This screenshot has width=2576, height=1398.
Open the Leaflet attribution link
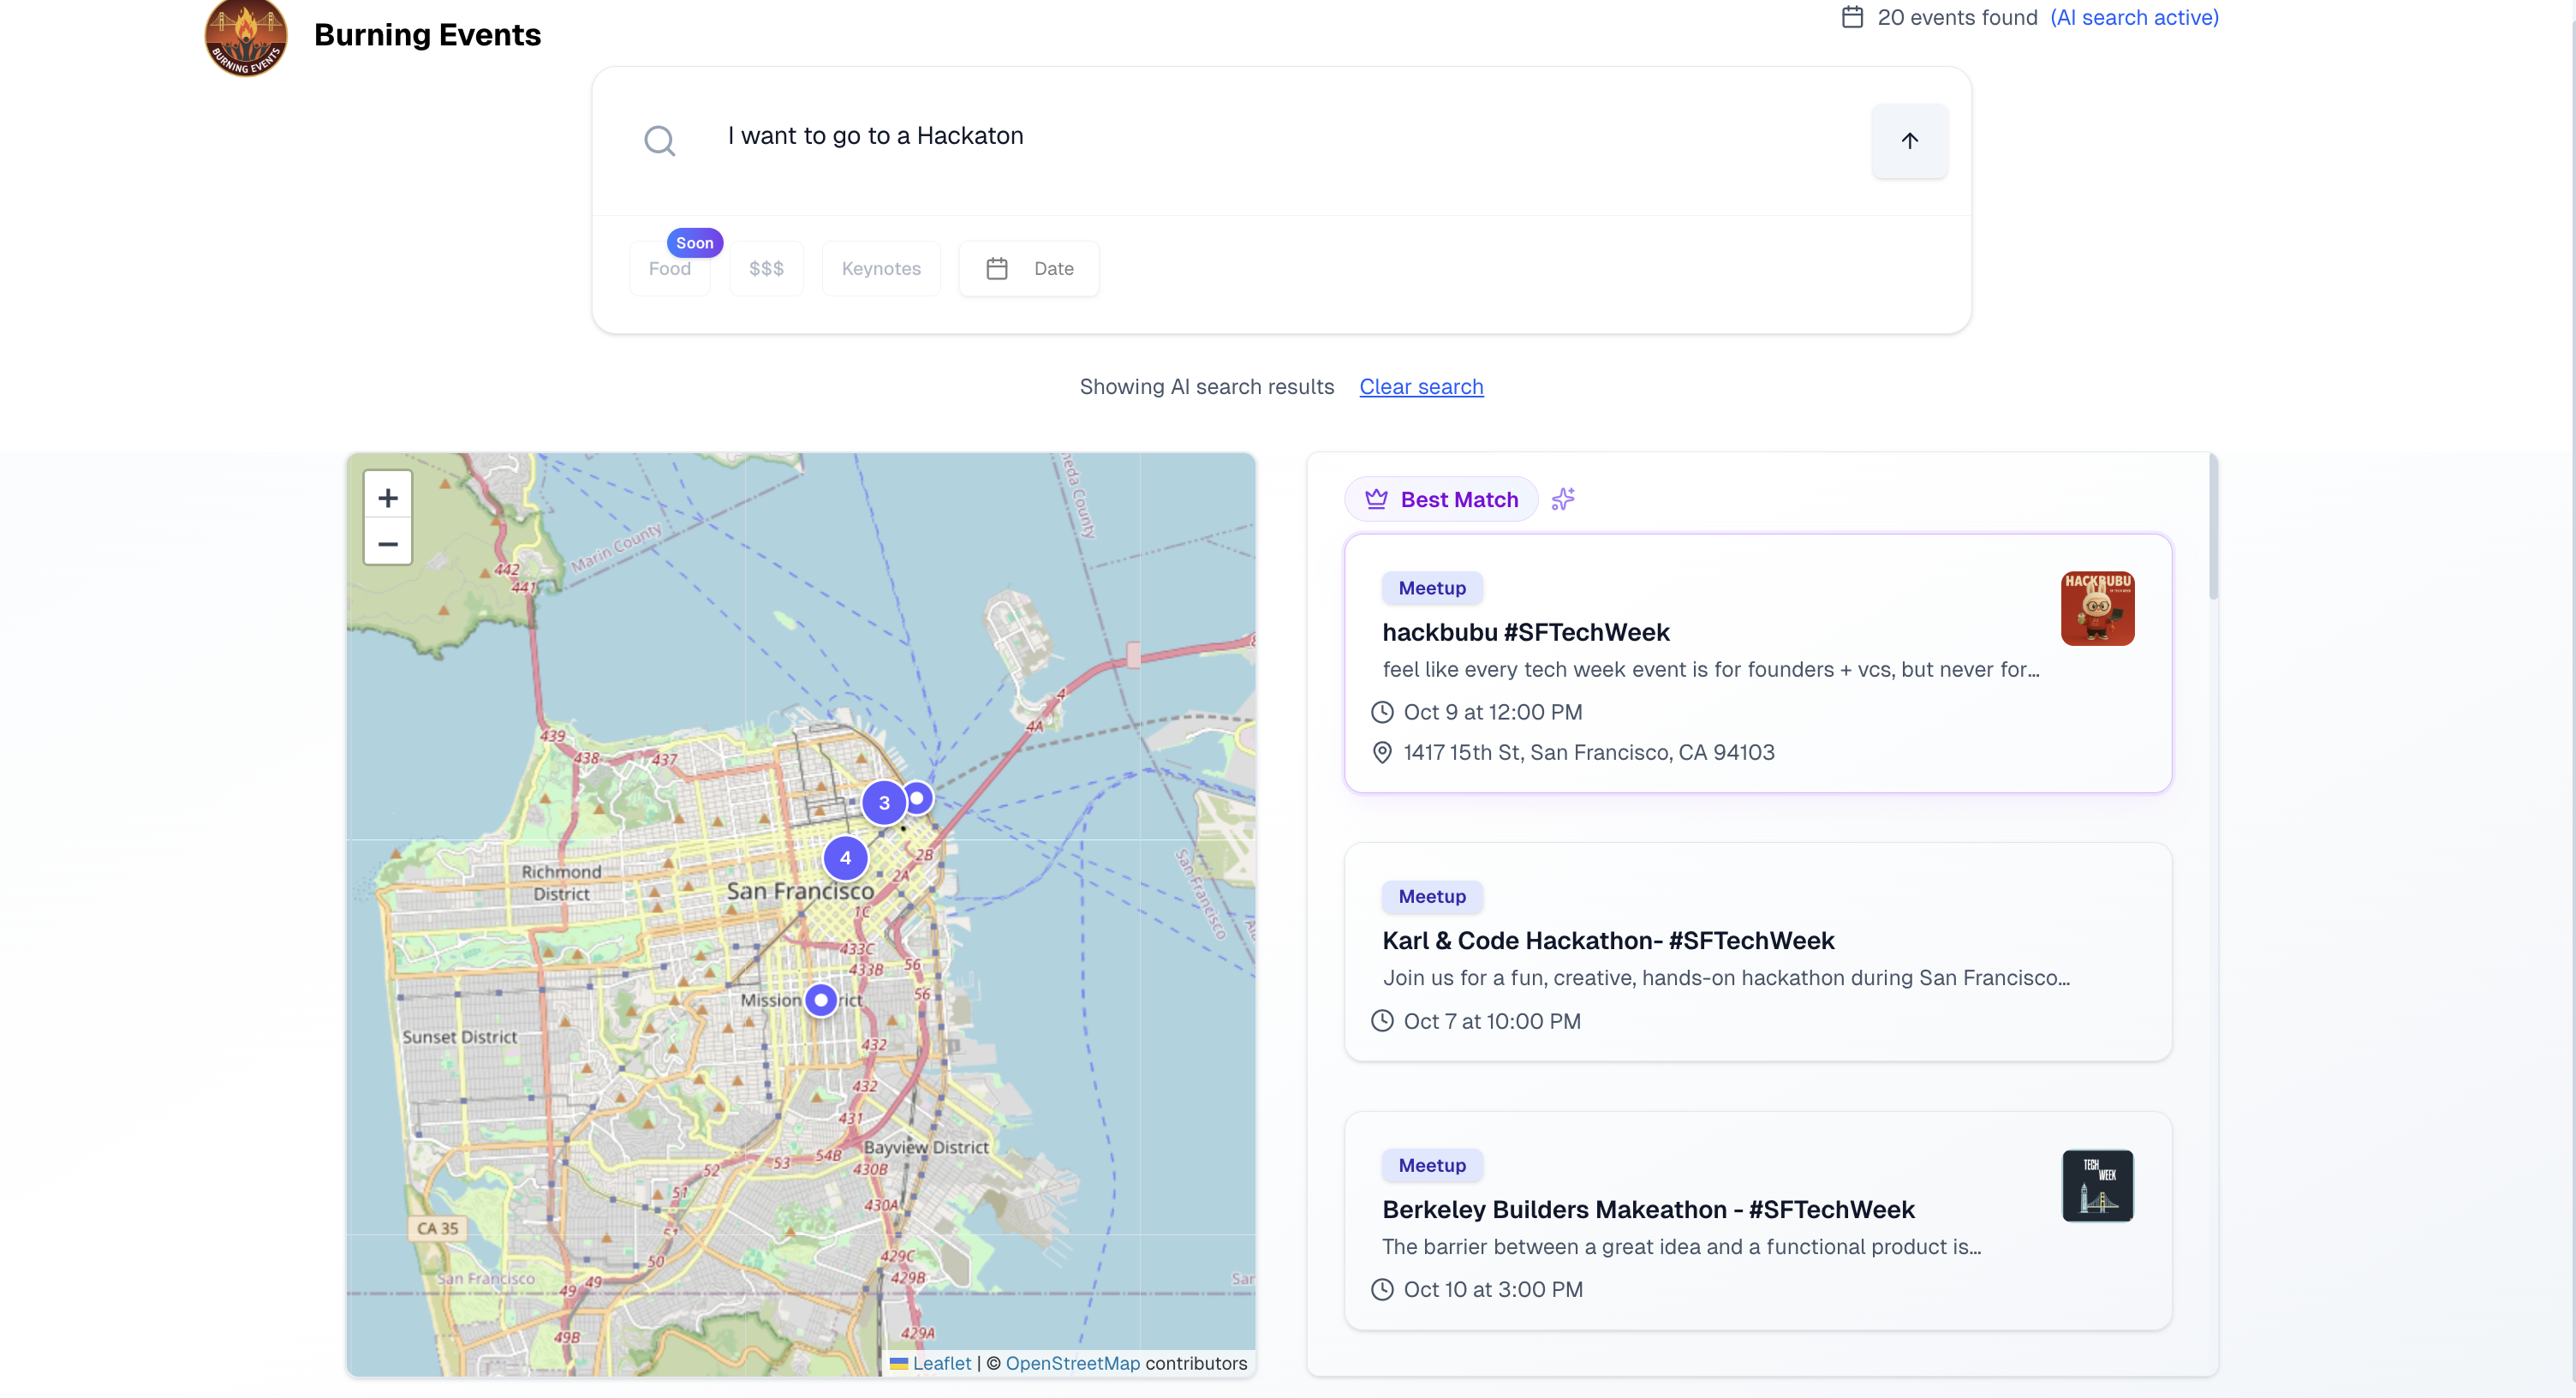pos(940,1362)
